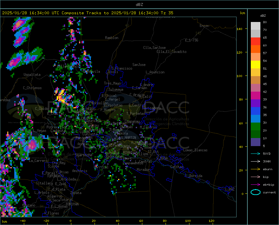Click the 60 dBZ red color swatch
The width and height of the screenshot is (279, 225).
click(x=255, y=41)
